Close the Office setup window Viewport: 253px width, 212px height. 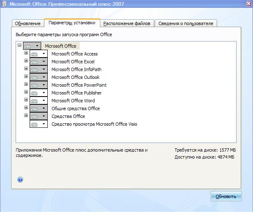tap(249, 4)
